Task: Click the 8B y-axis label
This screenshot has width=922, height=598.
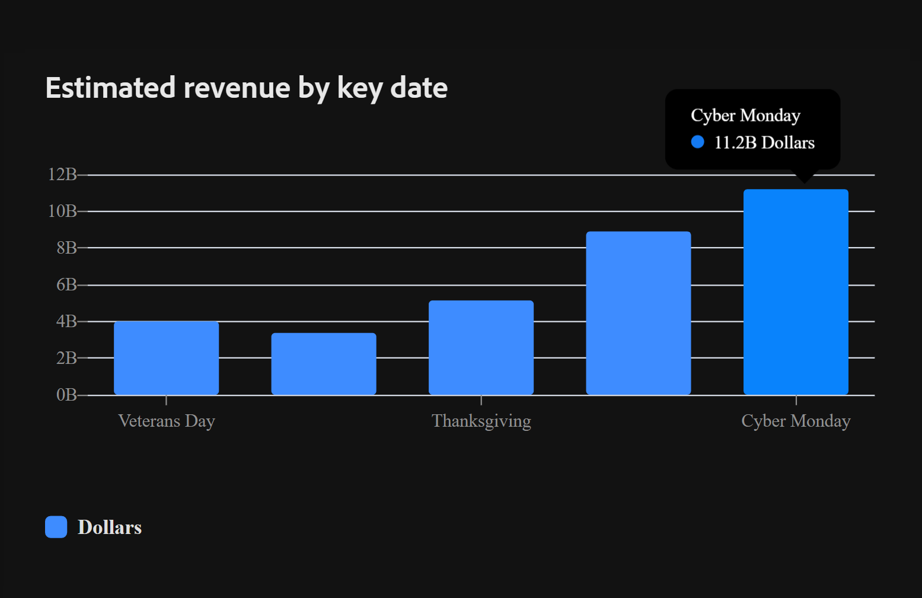Action: 67,248
